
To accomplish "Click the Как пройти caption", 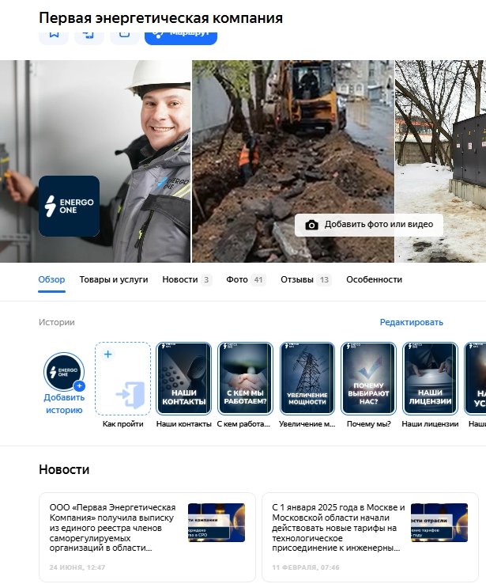I will (x=123, y=424).
